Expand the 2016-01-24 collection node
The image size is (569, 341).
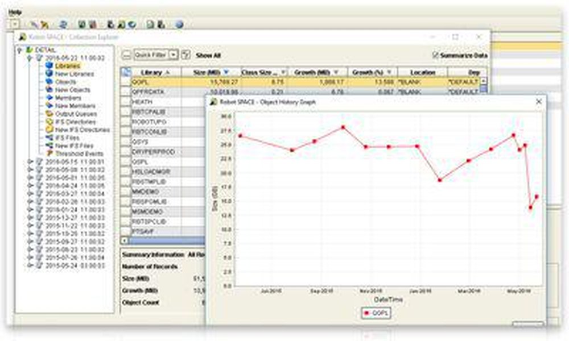click(30, 210)
